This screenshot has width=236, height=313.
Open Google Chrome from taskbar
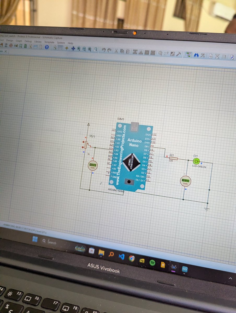(132, 258)
